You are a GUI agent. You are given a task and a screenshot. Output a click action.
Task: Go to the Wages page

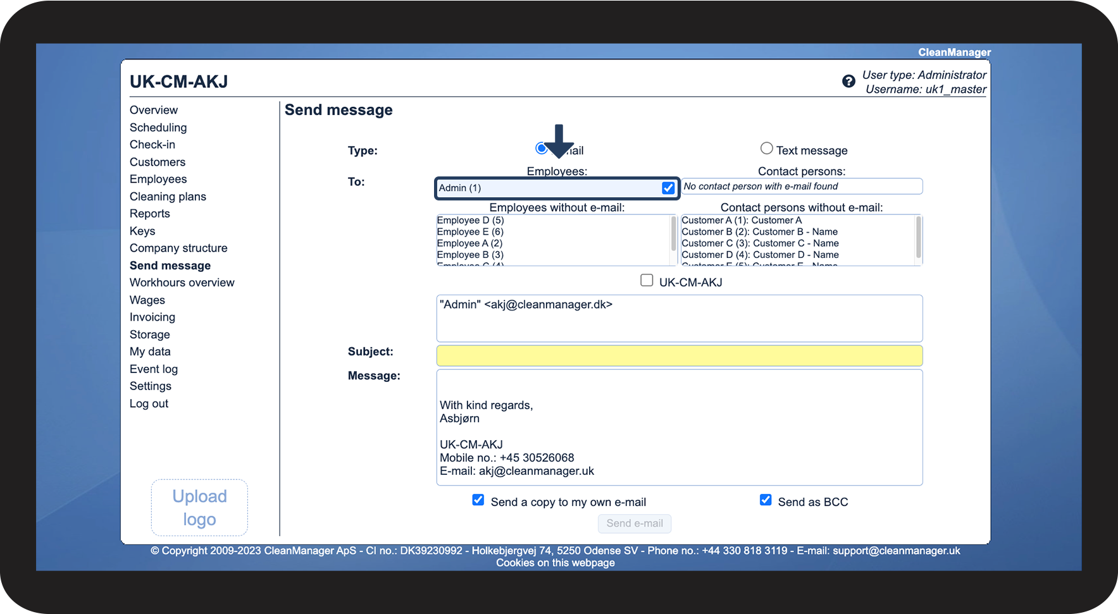(147, 300)
